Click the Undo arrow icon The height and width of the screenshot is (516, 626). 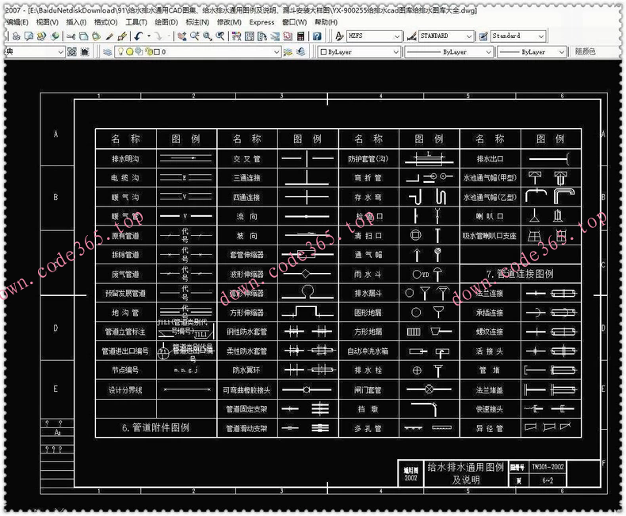[138, 36]
